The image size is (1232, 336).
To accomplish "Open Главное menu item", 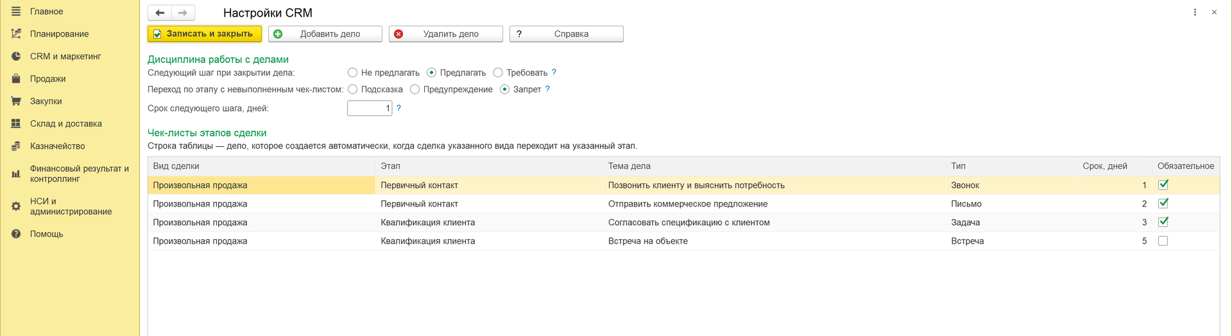I will tap(47, 12).
